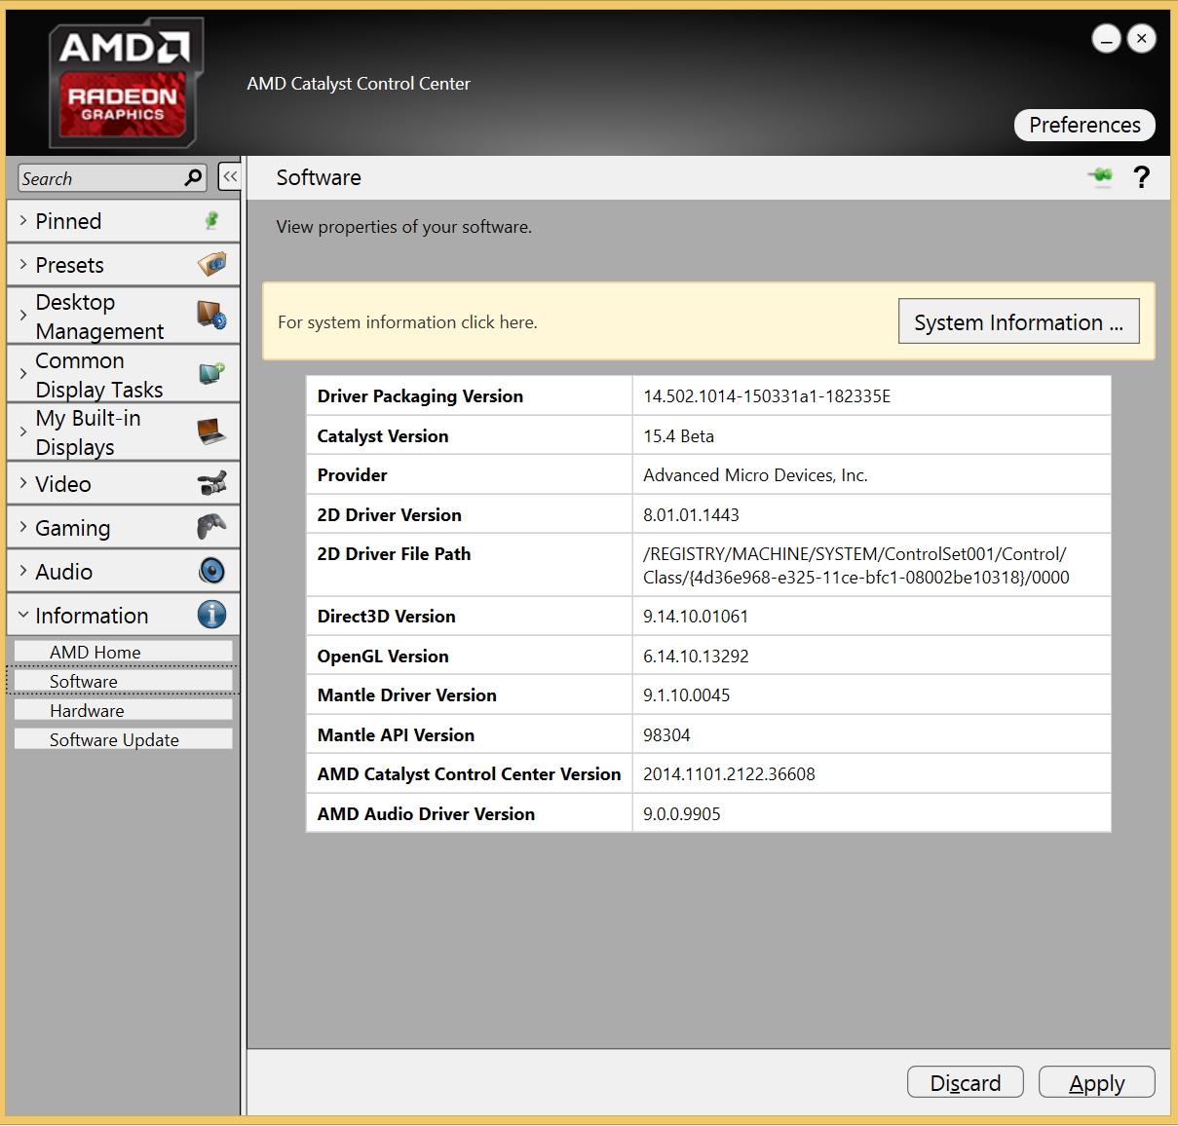Open the Pinned menu label
The height and width of the screenshot is (1126, 1178).
pos(68,221)
